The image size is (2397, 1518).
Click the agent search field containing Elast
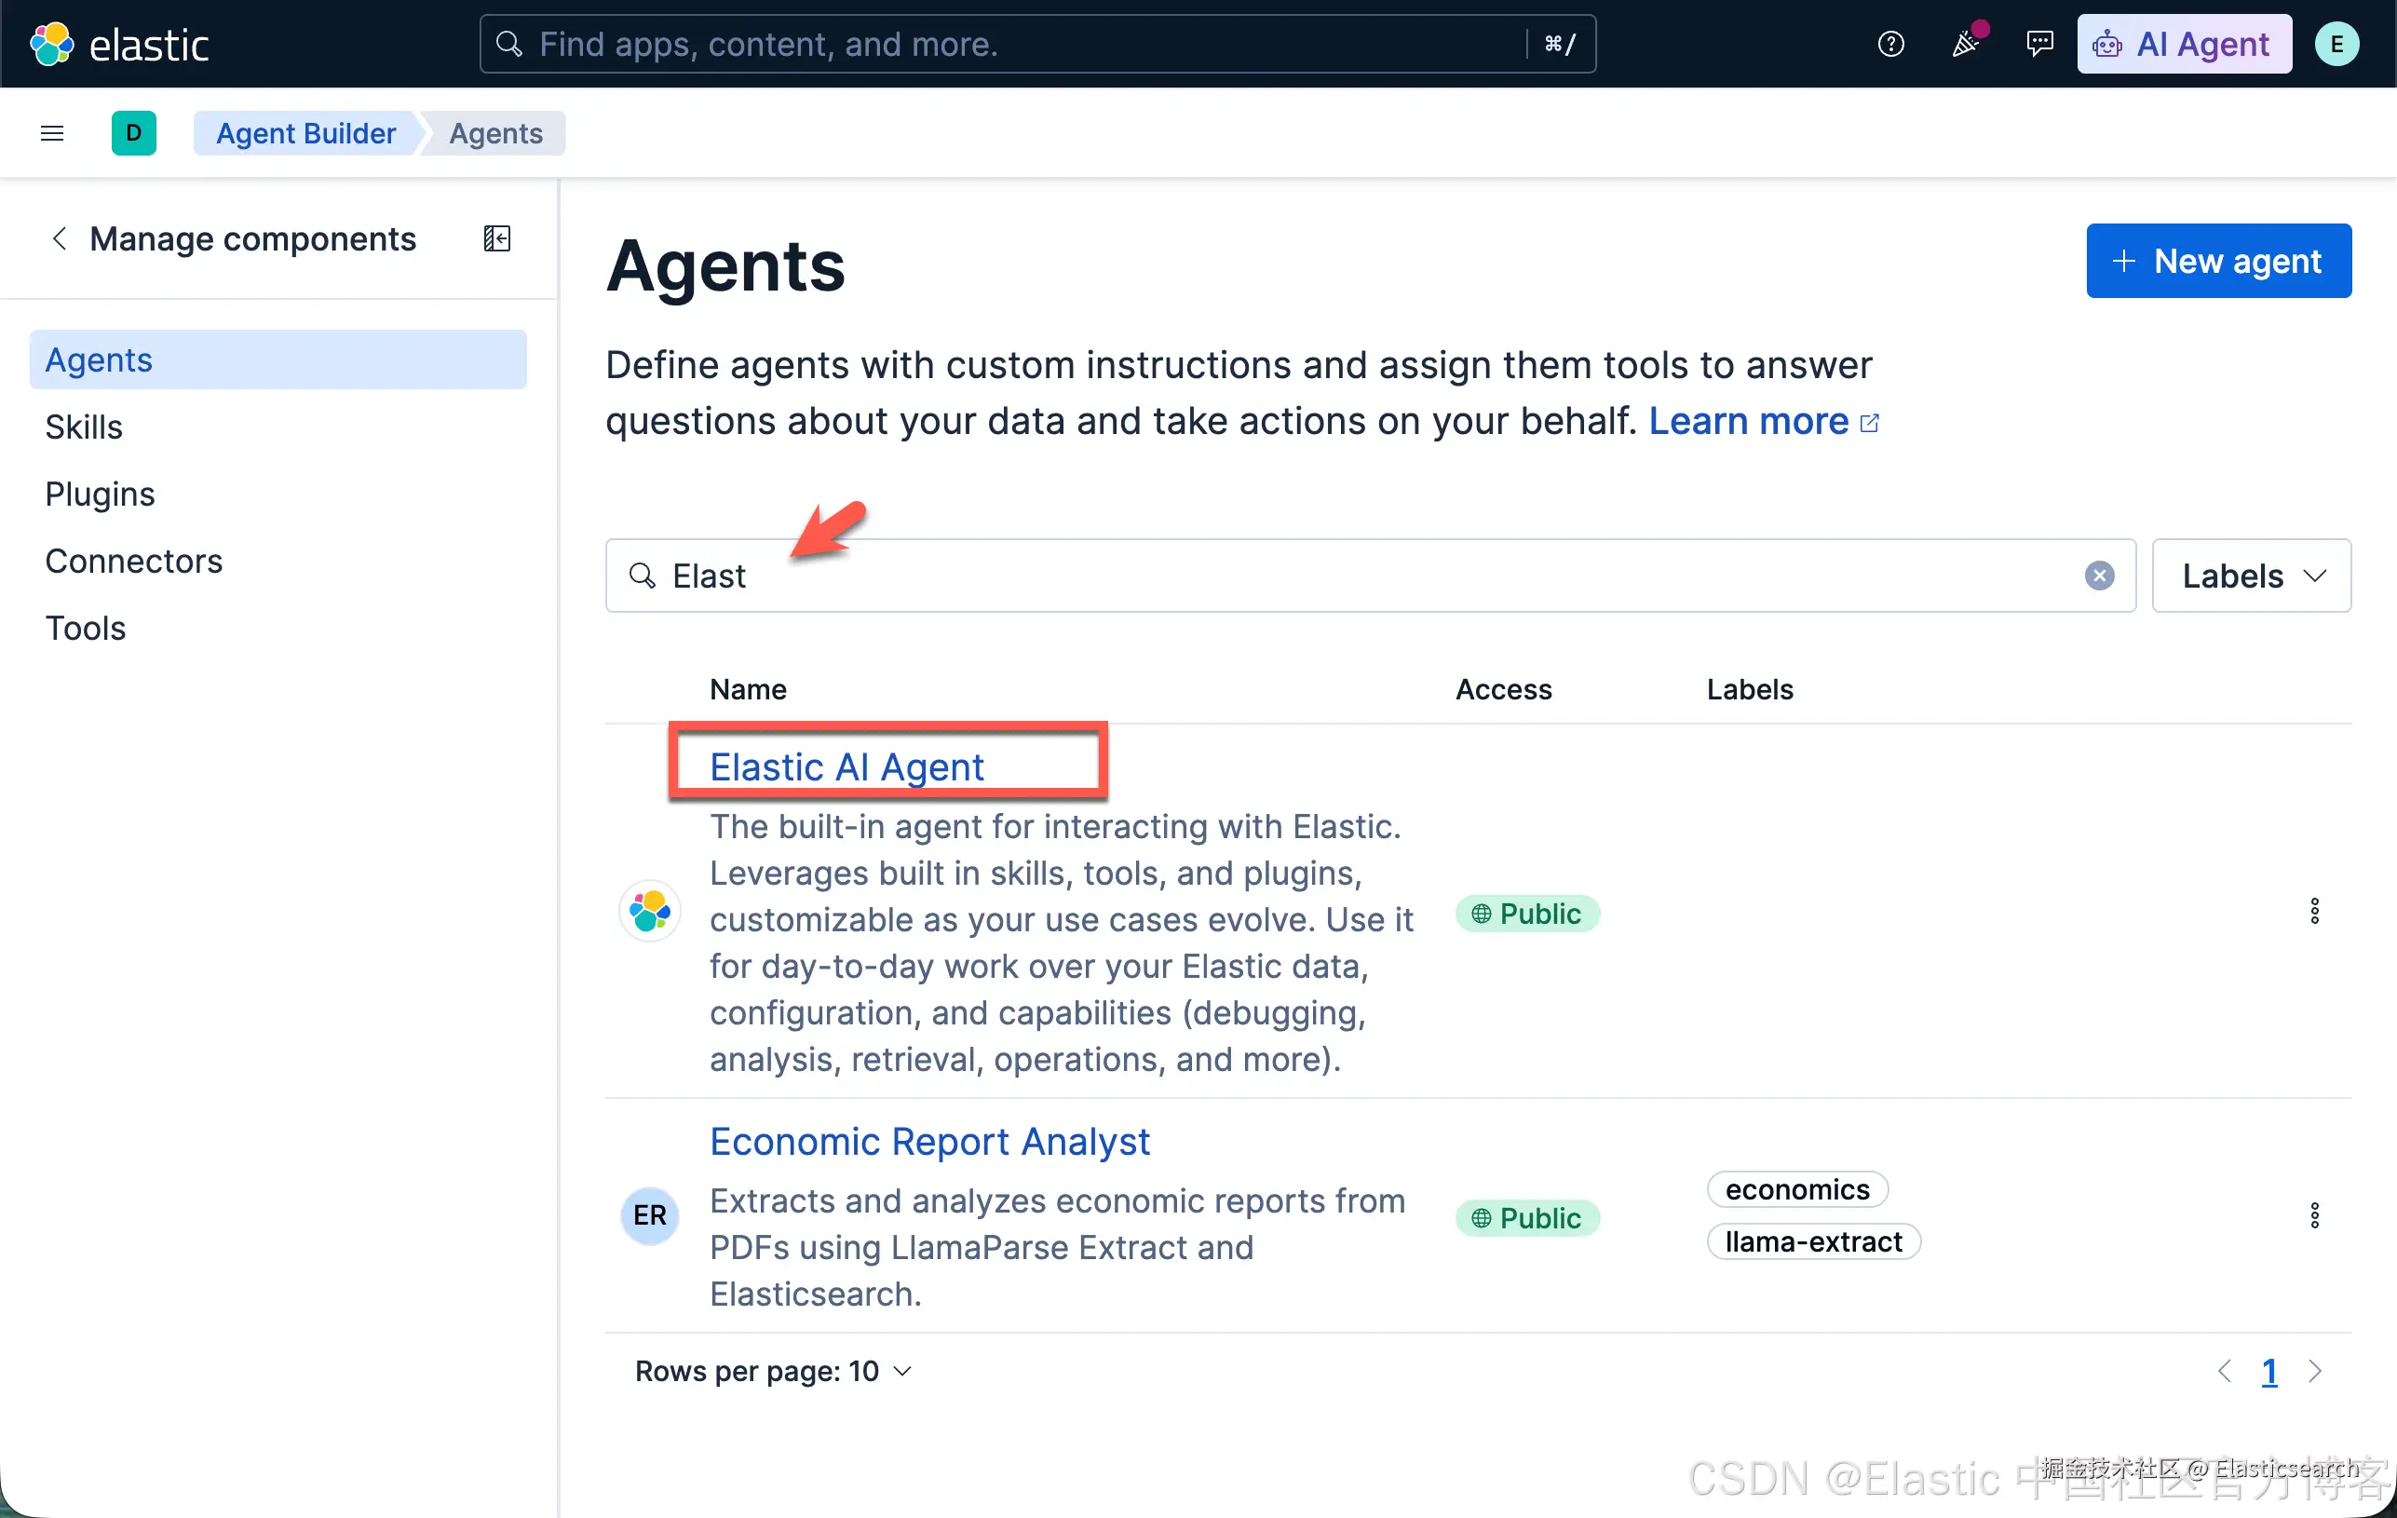pyautogui.click(x=1370, y=576)
